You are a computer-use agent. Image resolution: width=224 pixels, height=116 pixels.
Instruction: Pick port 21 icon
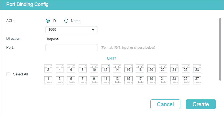pos(163,80)
